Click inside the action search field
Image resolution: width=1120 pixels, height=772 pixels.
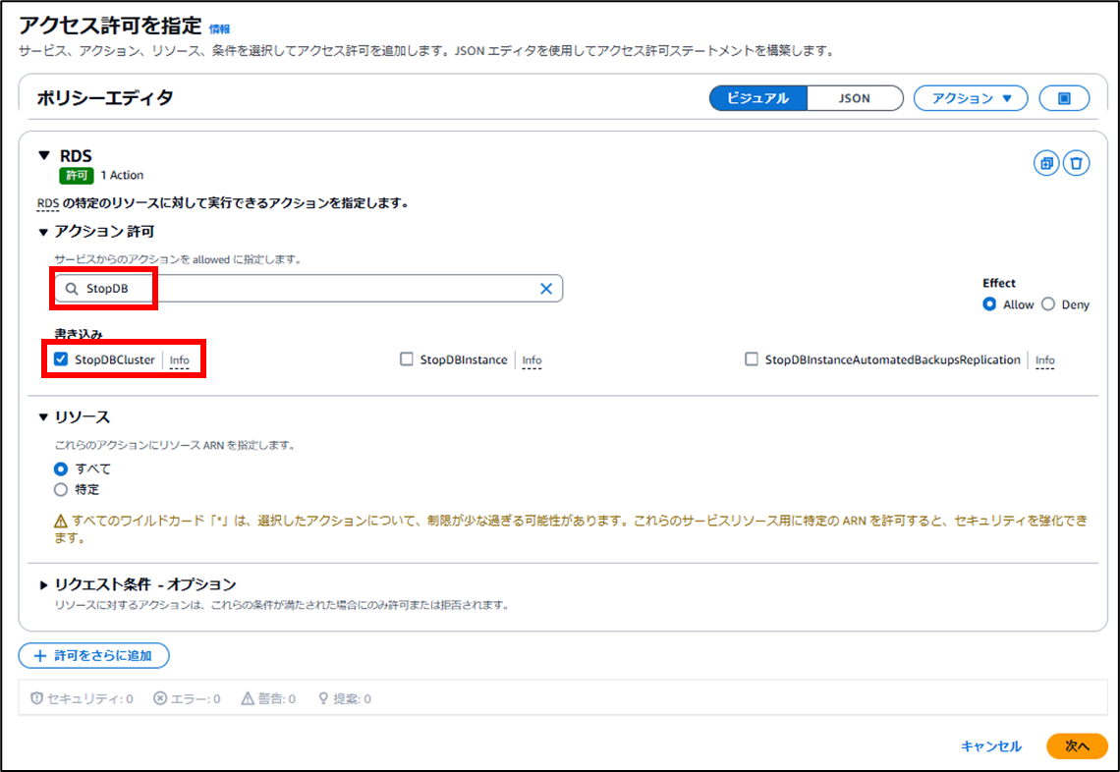point(295,288)
